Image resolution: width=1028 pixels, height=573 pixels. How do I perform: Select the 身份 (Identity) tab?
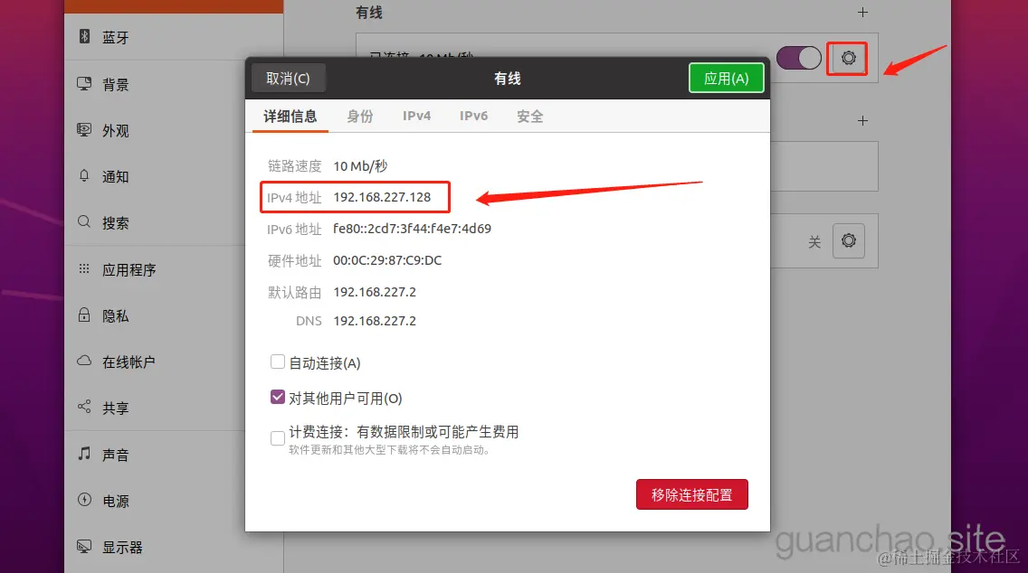click(361, 116)
